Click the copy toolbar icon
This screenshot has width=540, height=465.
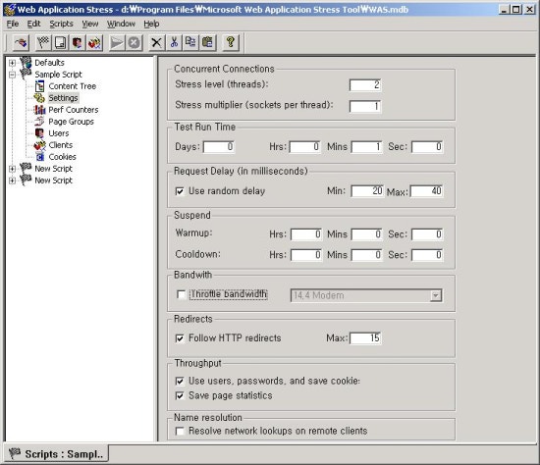(190, 43)
